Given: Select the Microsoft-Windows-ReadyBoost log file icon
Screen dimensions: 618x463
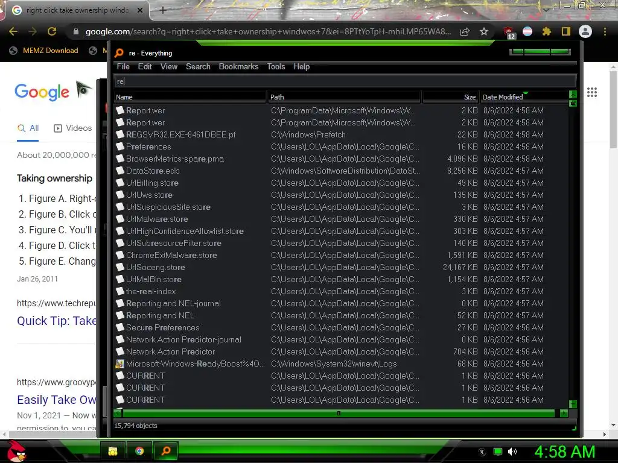Looking at the screenshot, I should tap(120, 364).
